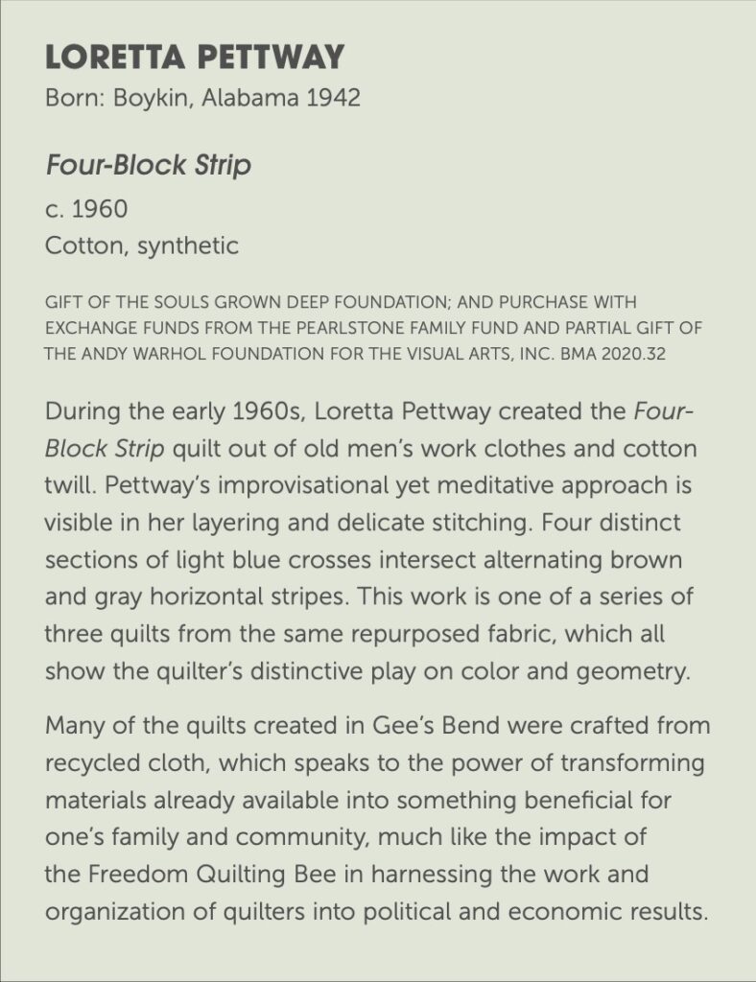Screen dimensions: 756x982
Task: Click the materials line Cotton, synthetic
Action: [x=142, y=245]
